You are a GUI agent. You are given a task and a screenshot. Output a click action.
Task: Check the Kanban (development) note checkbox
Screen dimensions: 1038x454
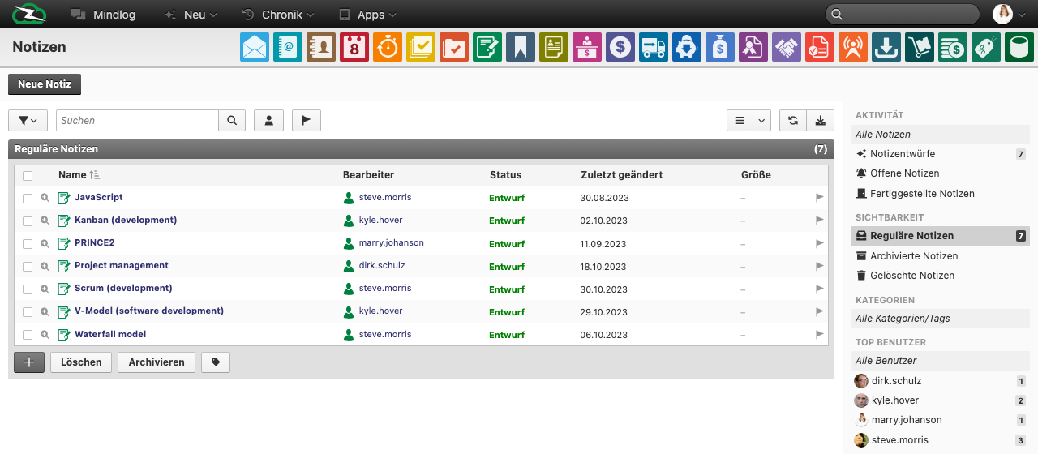[x=28, y=221]
